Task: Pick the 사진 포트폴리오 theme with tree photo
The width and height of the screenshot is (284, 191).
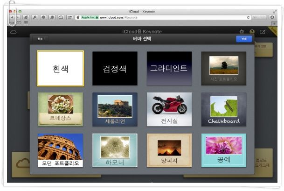Action: [x=224, y=68]
